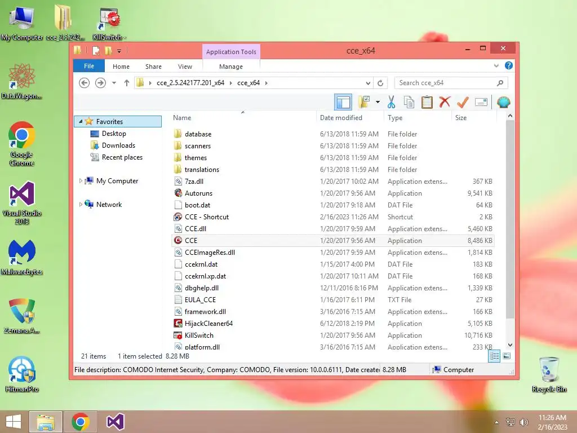Select the database folder
The image size is (577, 433).
198,134
